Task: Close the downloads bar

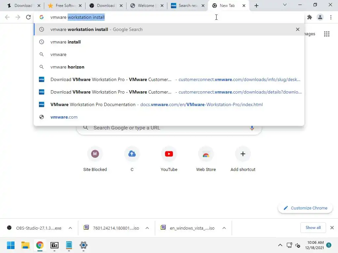Action: point(332,228)
